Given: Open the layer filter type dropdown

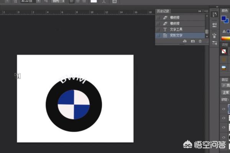Looking at the screenshot, I should pos(226,85).
